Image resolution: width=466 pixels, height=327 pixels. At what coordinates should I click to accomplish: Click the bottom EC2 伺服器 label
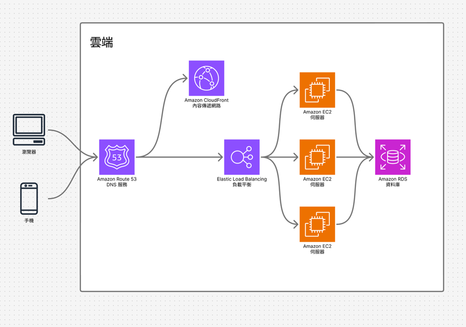tap(317, 249)
